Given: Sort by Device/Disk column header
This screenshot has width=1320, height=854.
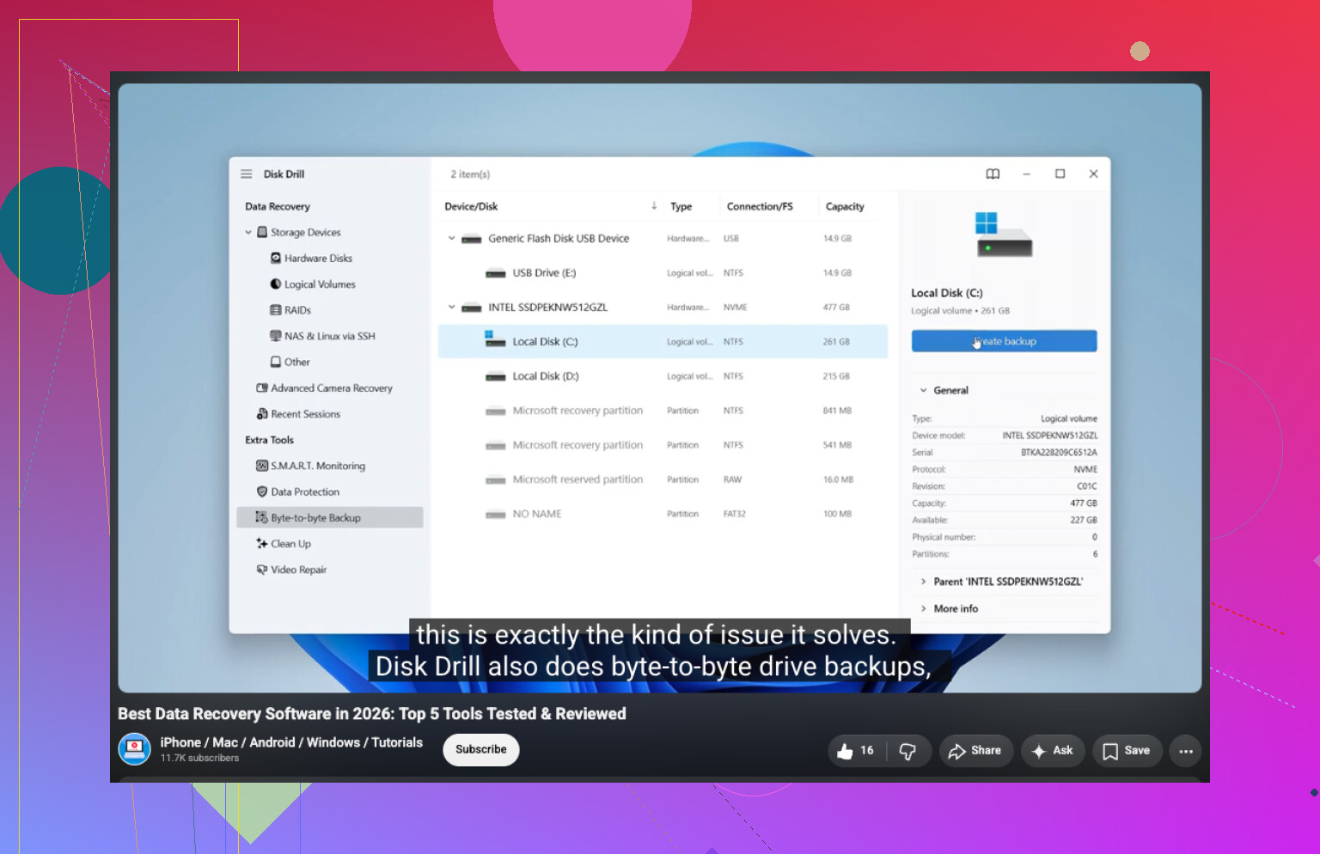Looking at the screenshot, I should point(471,206).
